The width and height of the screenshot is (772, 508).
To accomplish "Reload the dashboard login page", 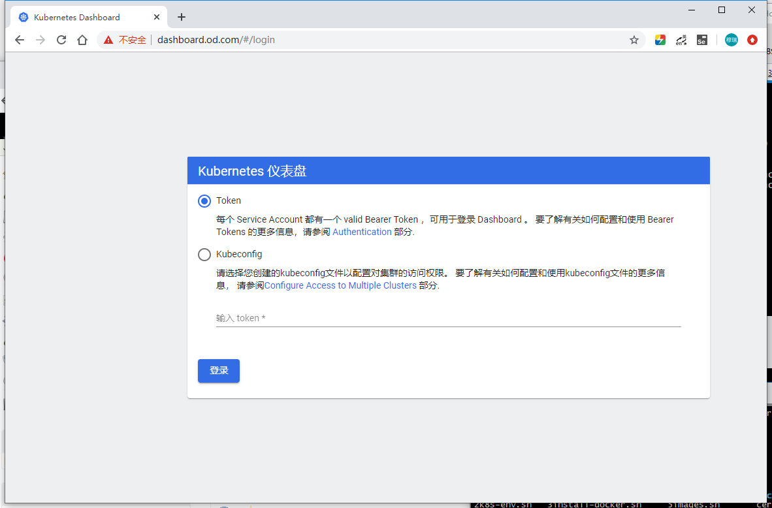I will 61,40.
